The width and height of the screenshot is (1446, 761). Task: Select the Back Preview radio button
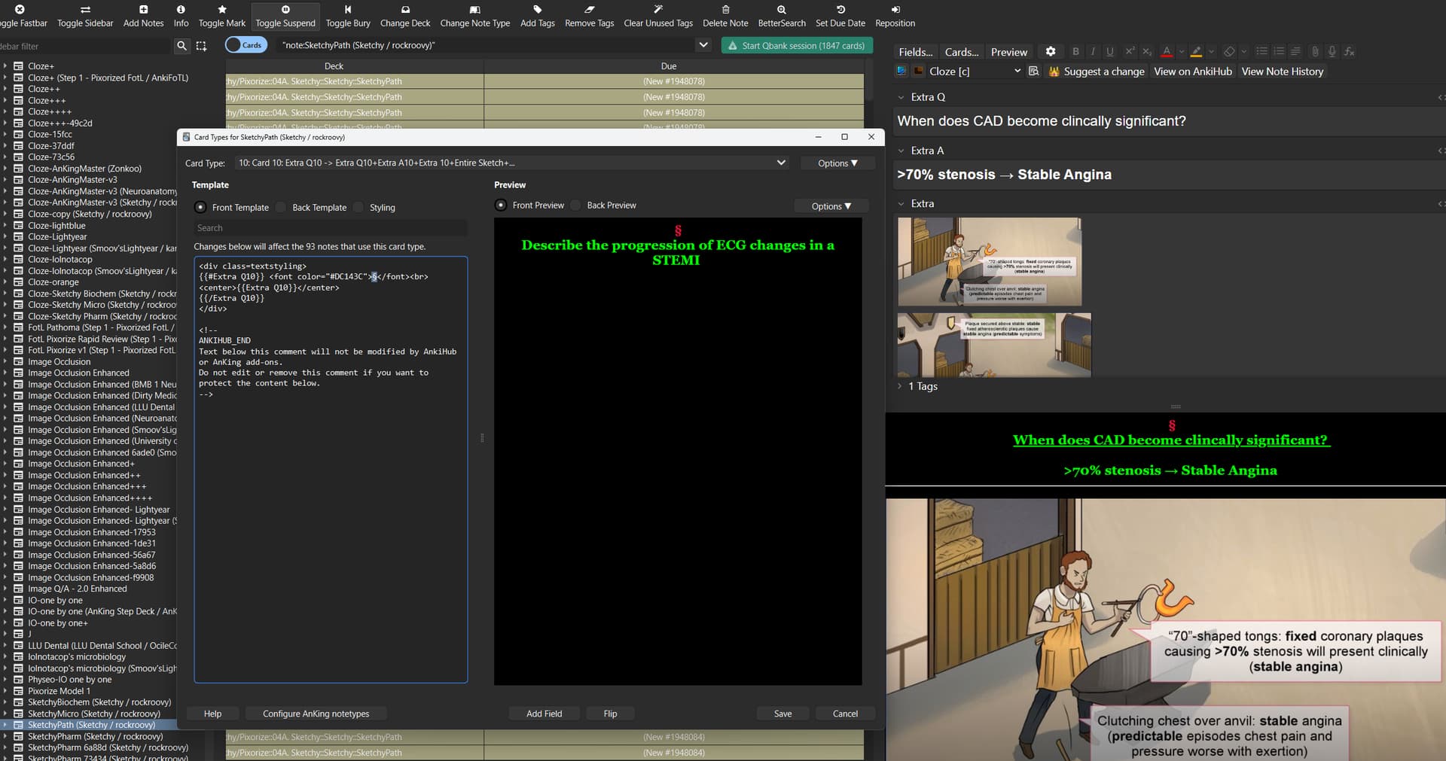click(x=576, y=205)
